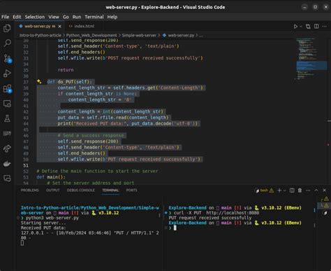The width and height of the screenshot is (331, 271).
Task: Select second highlighted terminal entry in list
Action: click(324, 205)
